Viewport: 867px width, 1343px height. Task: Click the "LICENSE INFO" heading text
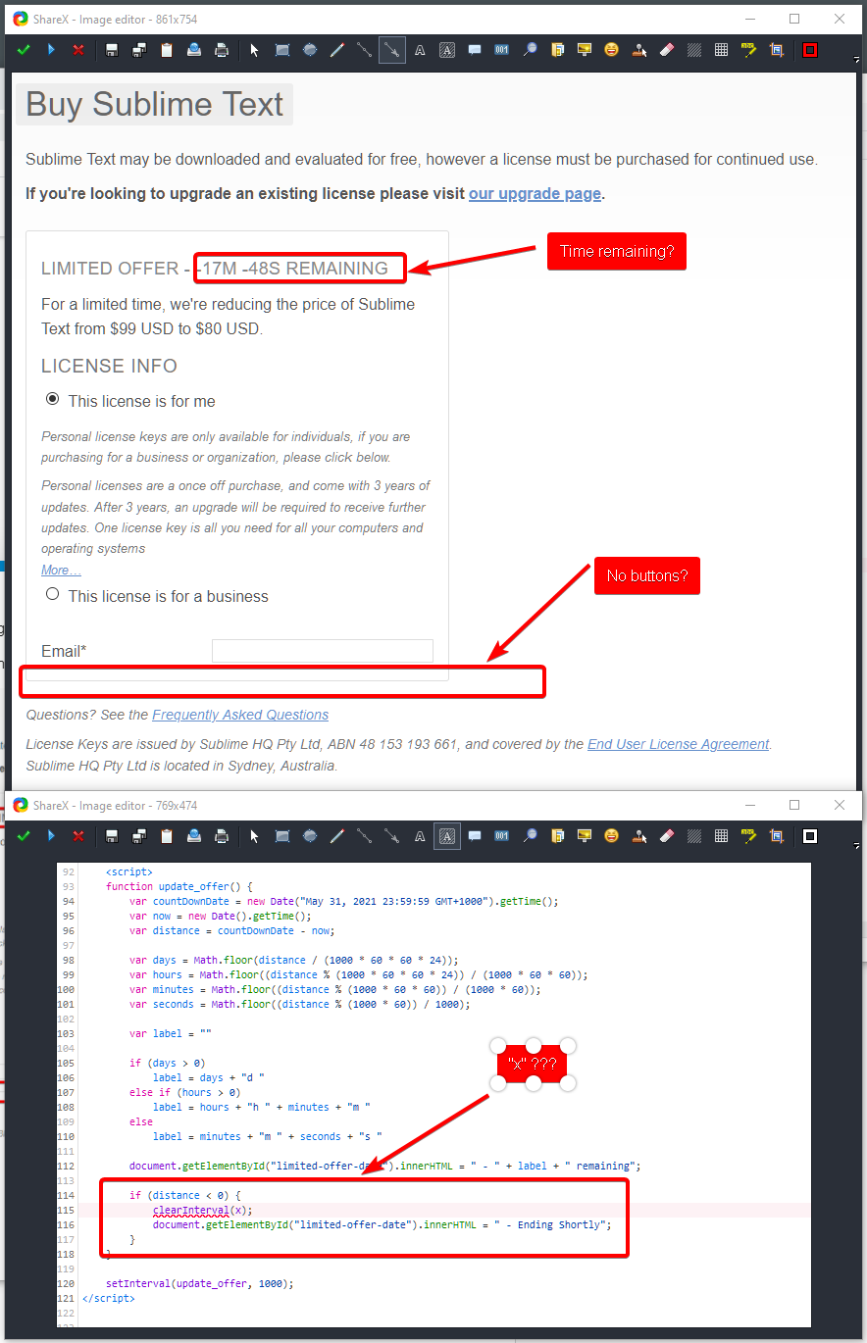[109, 366]
